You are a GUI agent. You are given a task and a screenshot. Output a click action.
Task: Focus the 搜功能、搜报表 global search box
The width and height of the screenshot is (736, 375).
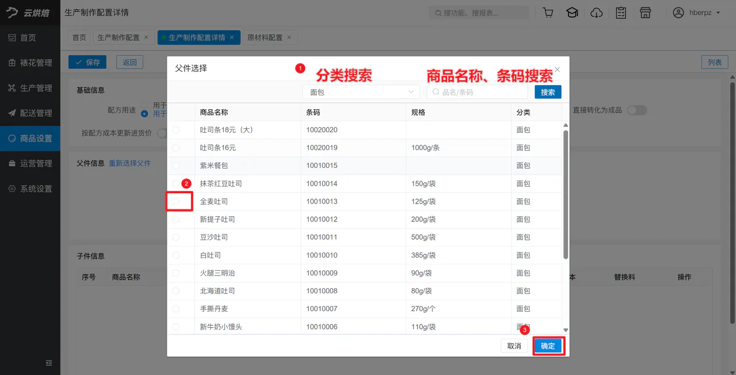pos(478,13)
